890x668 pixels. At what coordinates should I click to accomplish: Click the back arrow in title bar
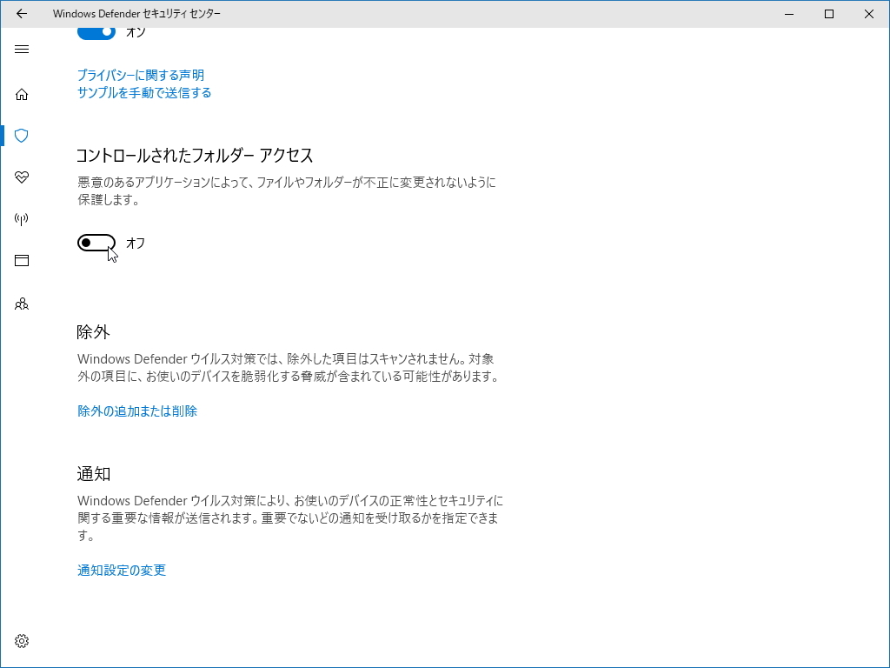coord(22,14)
